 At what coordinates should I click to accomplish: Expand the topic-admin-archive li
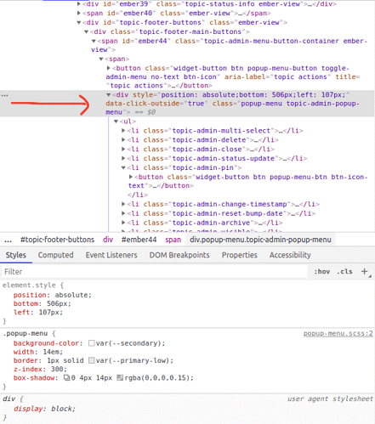pos(123,223)
